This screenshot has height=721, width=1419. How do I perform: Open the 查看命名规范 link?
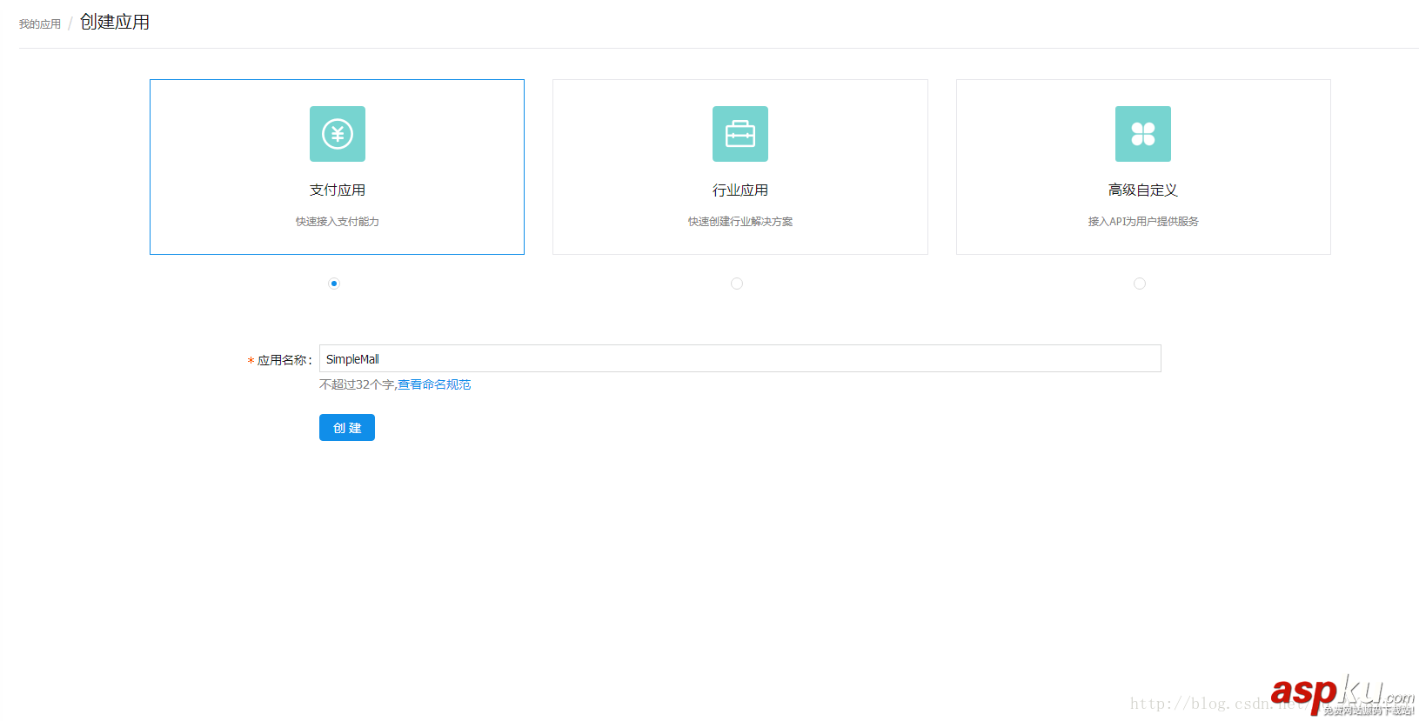click(x=434, y=384)
